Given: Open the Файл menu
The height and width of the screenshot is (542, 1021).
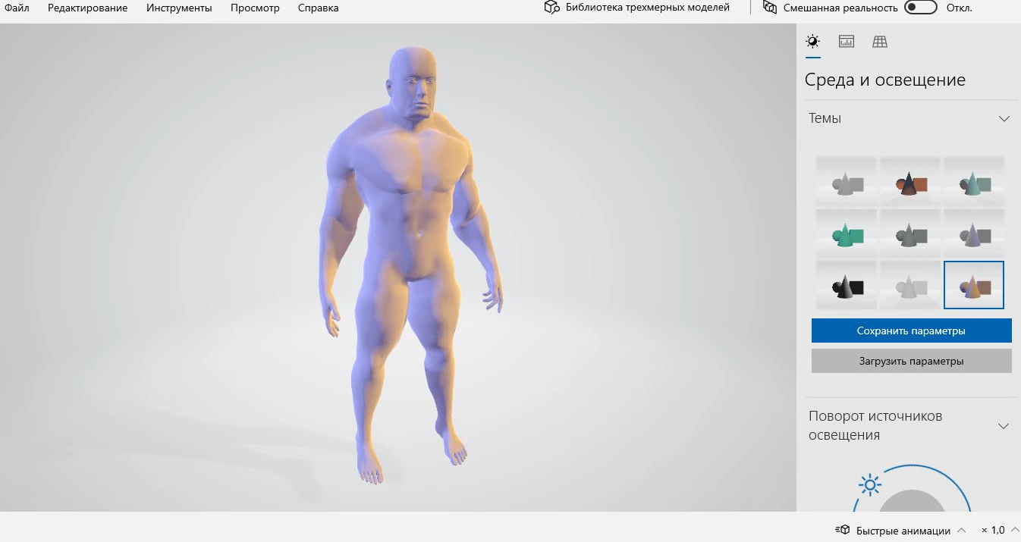Looking at the screenshot, I should (x=17, y=8).
